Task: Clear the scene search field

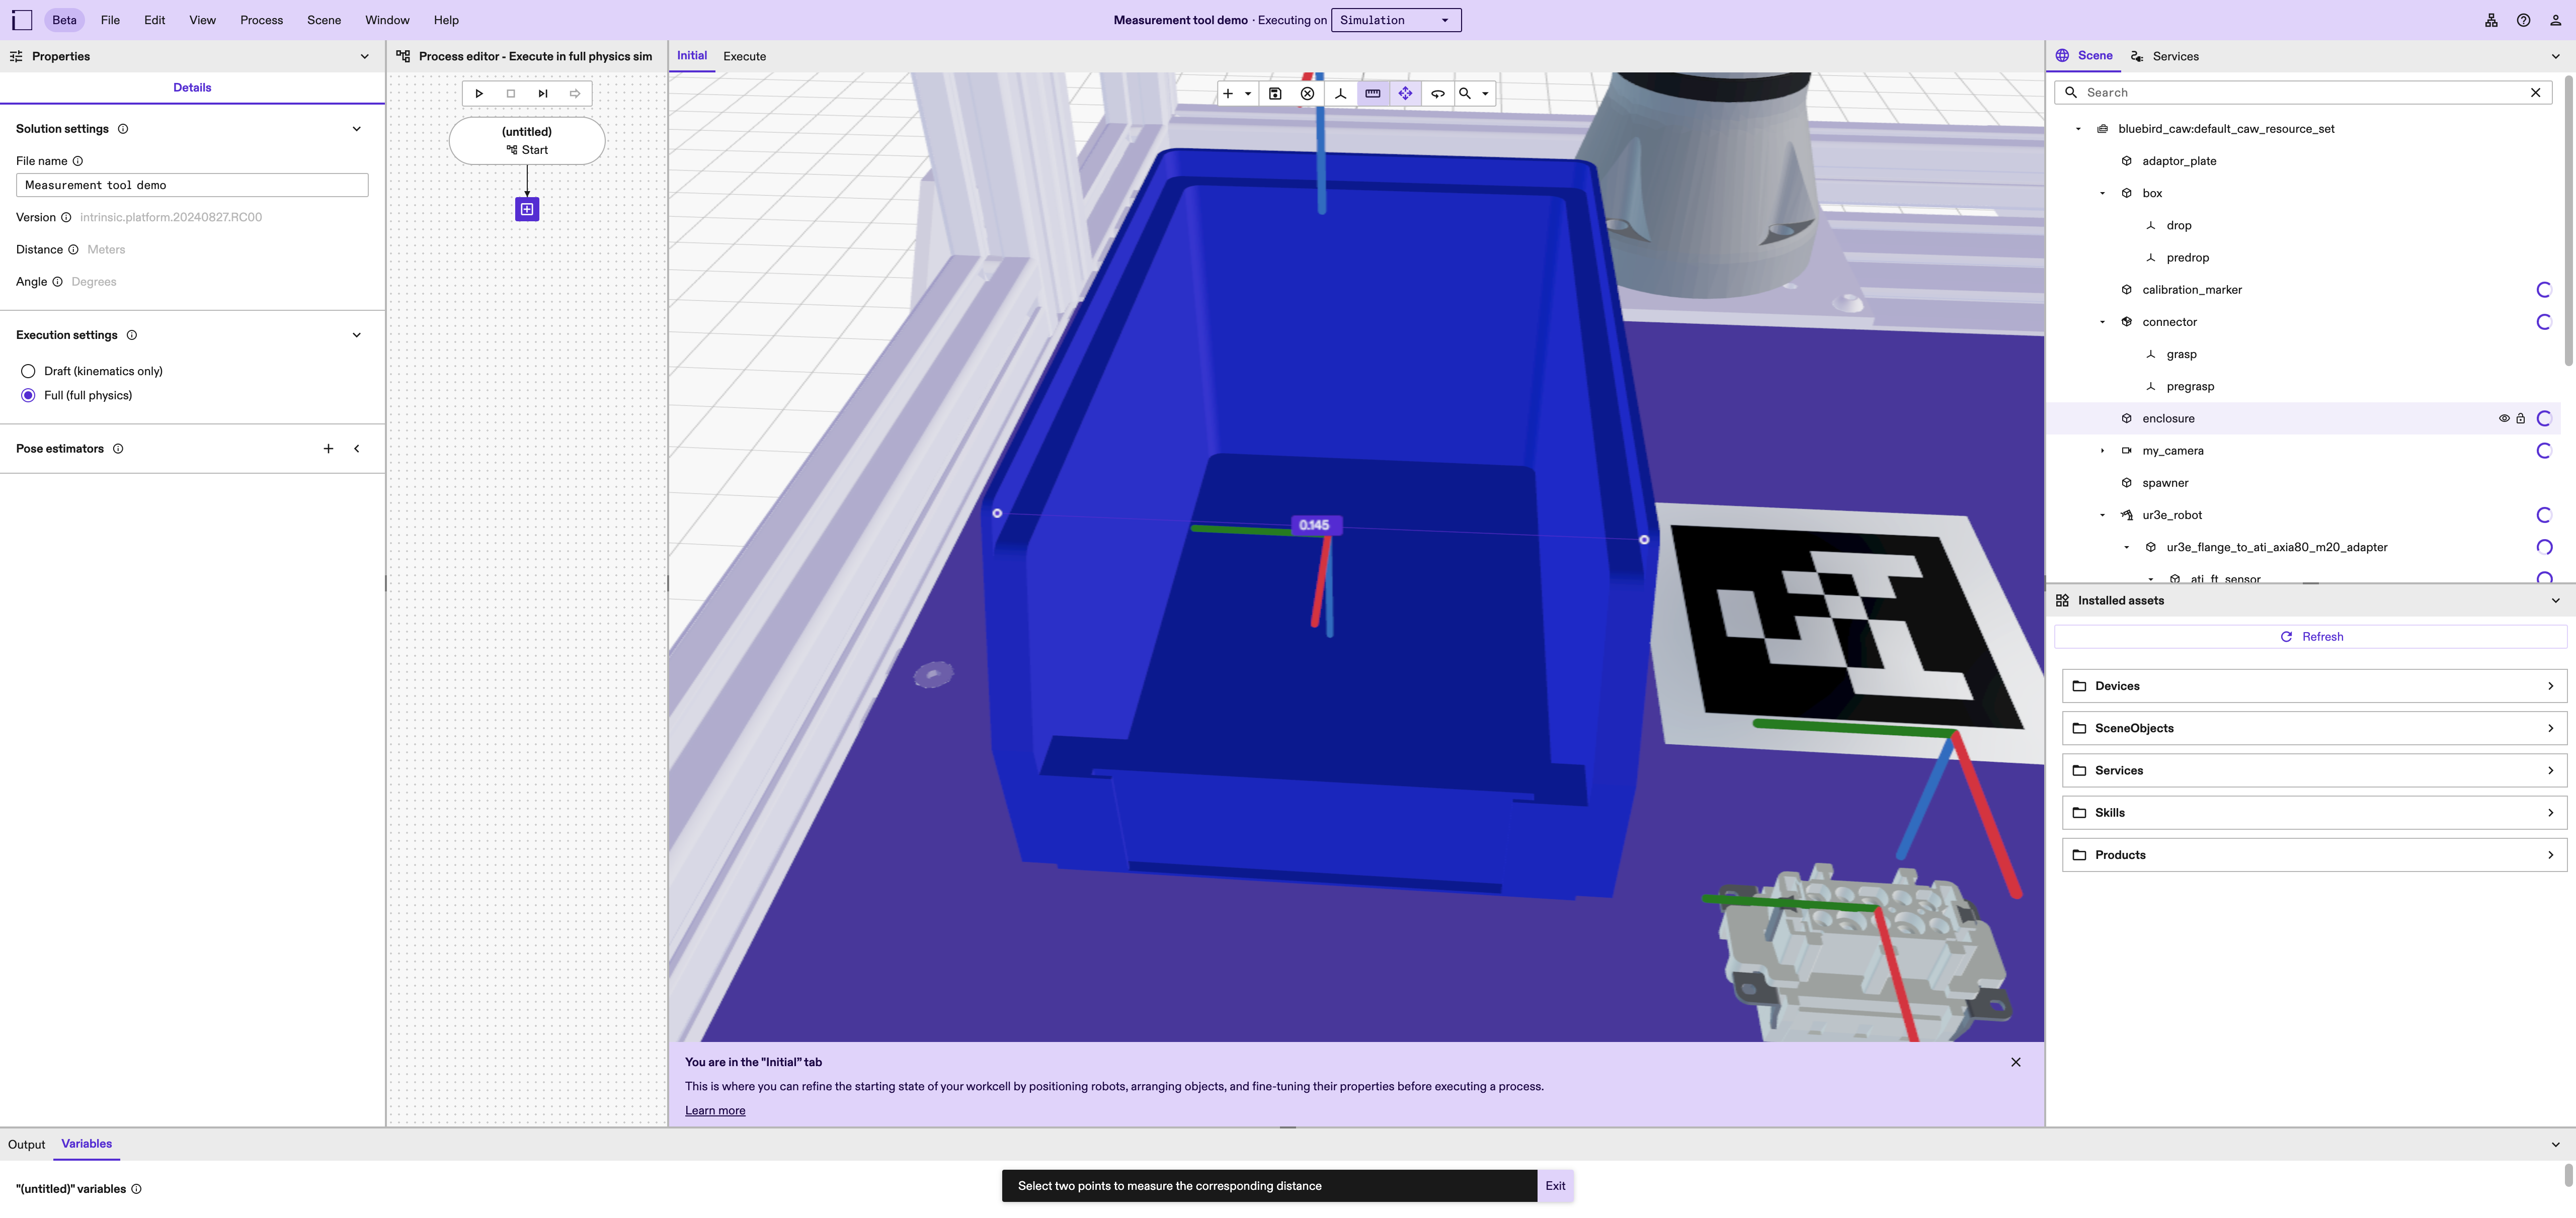Action: tap(2536, 92)
